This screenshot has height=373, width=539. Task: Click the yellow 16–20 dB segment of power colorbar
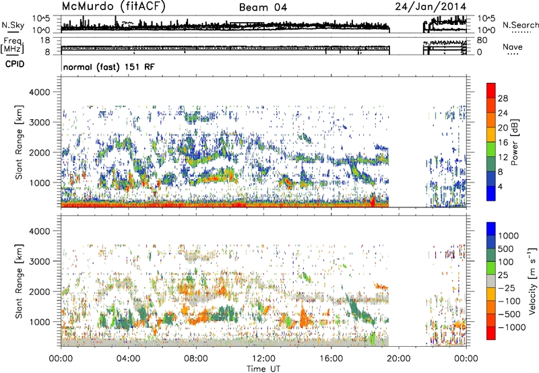coord(491,135)
